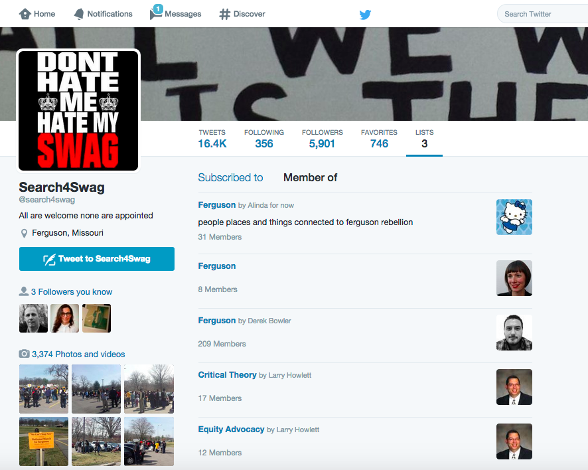Select the Lists tab showing 3

(x=424, y=139)
